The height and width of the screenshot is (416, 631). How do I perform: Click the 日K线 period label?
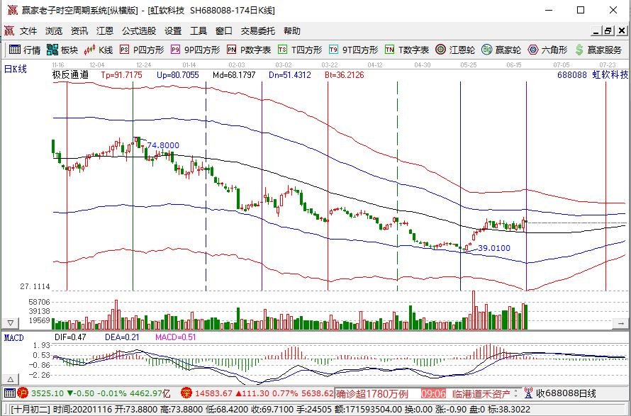[x=16, y=69]
